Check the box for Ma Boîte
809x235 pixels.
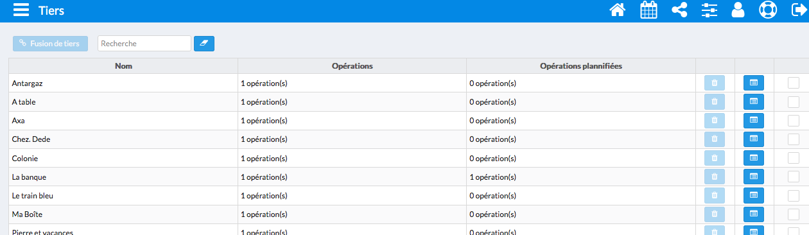tap(794, 214)
